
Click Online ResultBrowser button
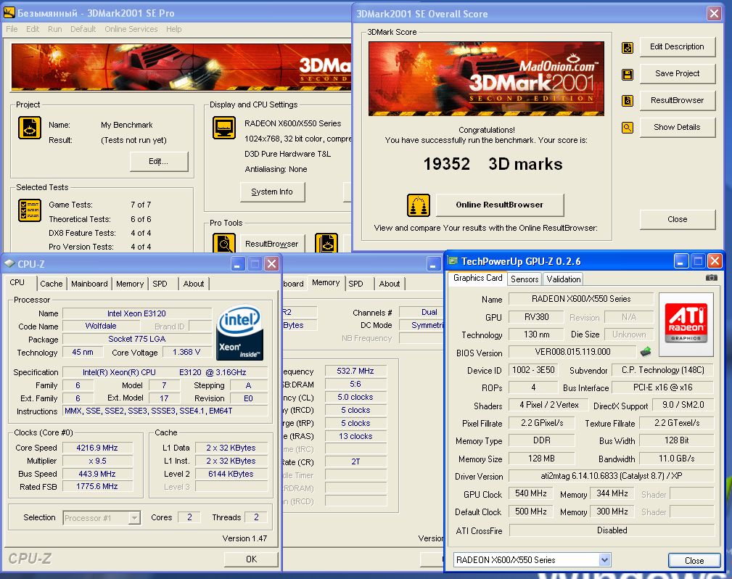point(500,205)
